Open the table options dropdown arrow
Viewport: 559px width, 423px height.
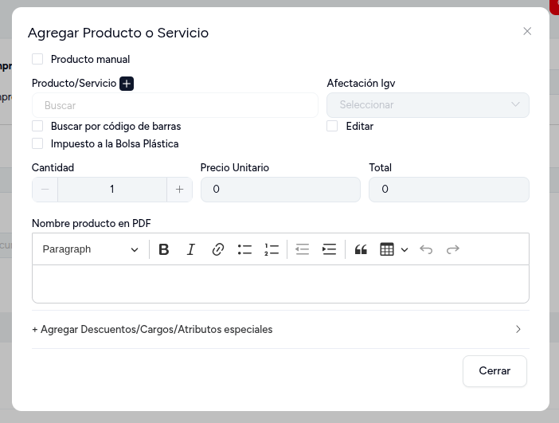click(x=405, y=249)
